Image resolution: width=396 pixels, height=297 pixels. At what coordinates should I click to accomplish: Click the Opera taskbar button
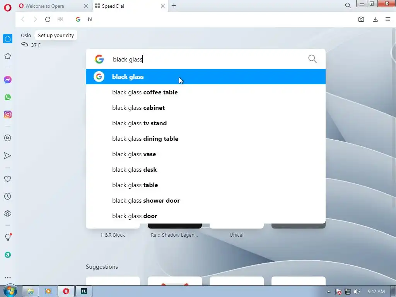[x=66, y=291]
